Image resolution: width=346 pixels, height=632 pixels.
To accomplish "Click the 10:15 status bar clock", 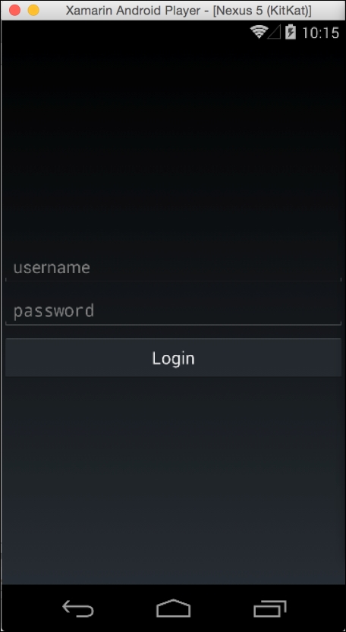I will (321, 33).
